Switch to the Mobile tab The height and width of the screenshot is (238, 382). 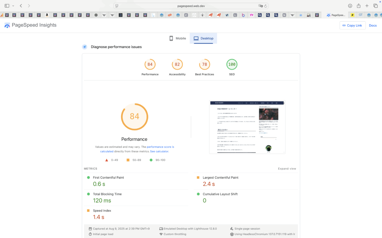click(x=178, y=38)
